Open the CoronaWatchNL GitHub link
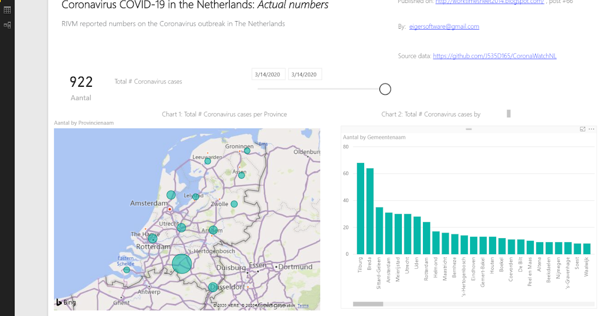 tap(495, 56)
